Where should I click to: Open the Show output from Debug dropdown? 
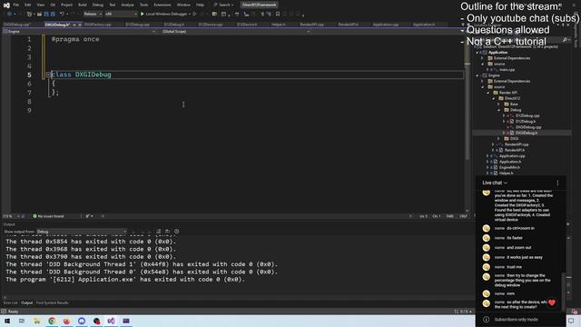(81, 232)
